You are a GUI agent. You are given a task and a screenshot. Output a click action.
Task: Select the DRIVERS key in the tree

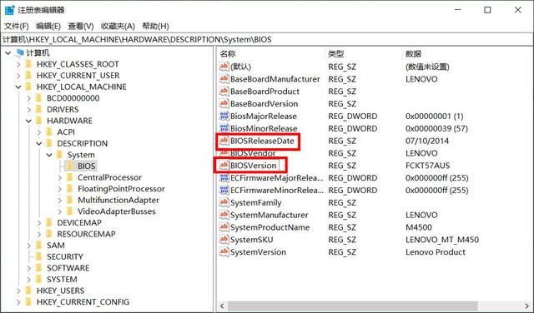pyautogui.click(x=63, y=109)
